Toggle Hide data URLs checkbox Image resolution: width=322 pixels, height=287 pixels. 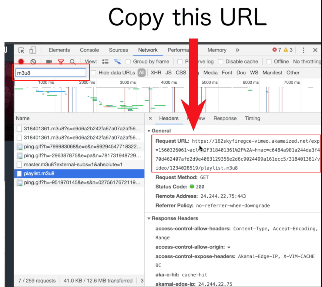pos(94,73)
